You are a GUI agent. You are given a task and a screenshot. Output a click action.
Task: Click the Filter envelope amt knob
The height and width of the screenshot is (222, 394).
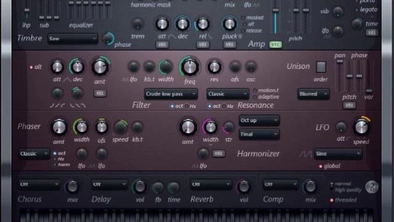coord(100,67)
